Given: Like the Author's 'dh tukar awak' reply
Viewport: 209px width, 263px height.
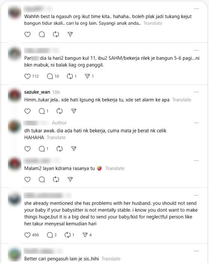Looking at the screenshot, I should coord(27,149).
